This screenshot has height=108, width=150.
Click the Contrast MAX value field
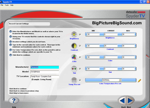point(128,46)
